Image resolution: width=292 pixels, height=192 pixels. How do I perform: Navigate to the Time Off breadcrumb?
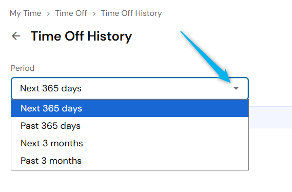(x=71, y=13)
